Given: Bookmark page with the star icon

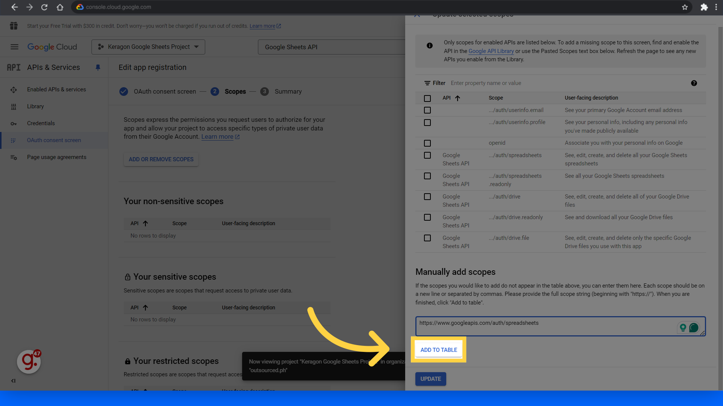Looking at the screenshot, I should [685, 7].
